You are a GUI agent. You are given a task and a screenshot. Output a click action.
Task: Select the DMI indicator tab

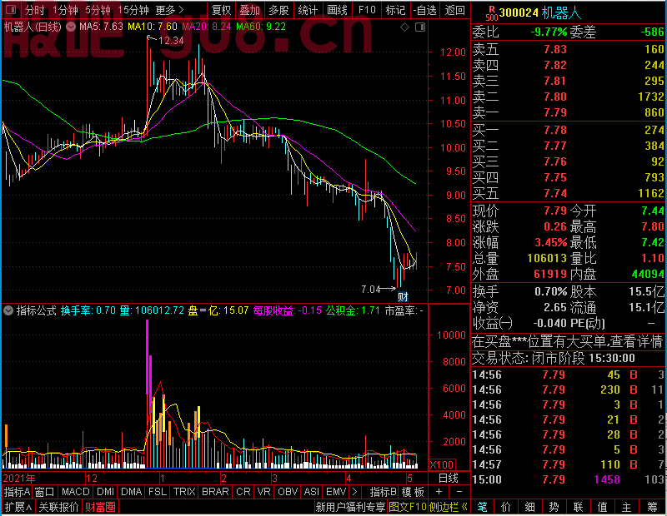pos(105,491)
